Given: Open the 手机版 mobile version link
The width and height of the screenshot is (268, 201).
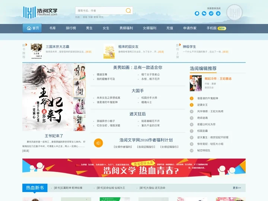Looking at the screenshot, I should pyautogui.click(x=211, y=28).
